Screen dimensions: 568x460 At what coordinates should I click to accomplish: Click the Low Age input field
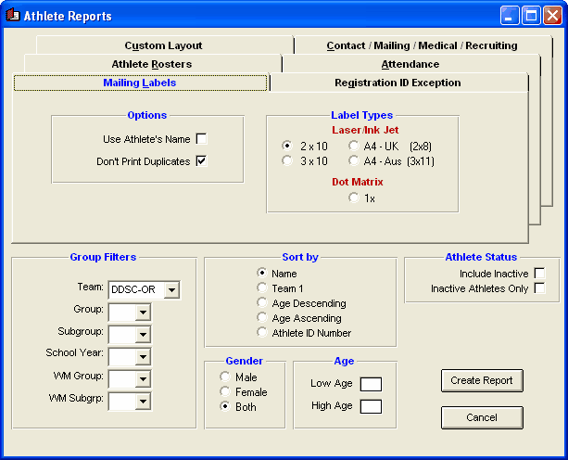coord(371,384)
